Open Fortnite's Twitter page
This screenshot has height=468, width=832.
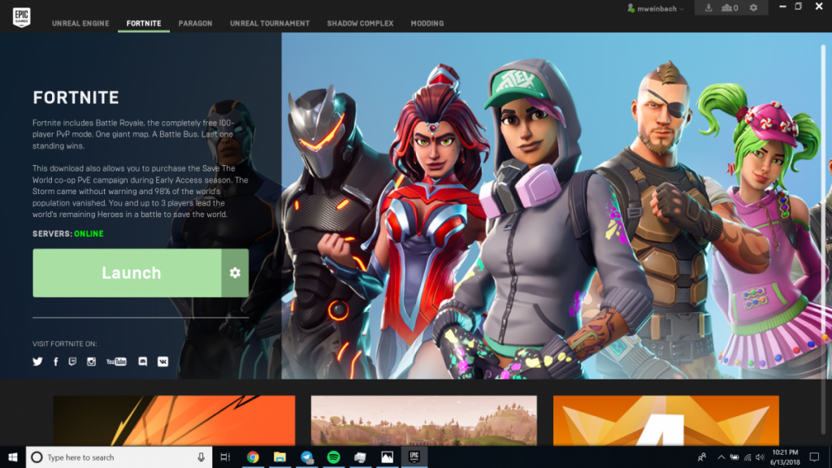coord(37,362)
